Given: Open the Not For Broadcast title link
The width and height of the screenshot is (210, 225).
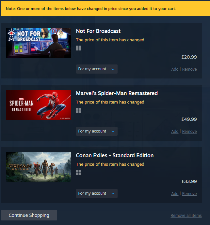Looking at the screenshot, I should [x=98, y=31].
